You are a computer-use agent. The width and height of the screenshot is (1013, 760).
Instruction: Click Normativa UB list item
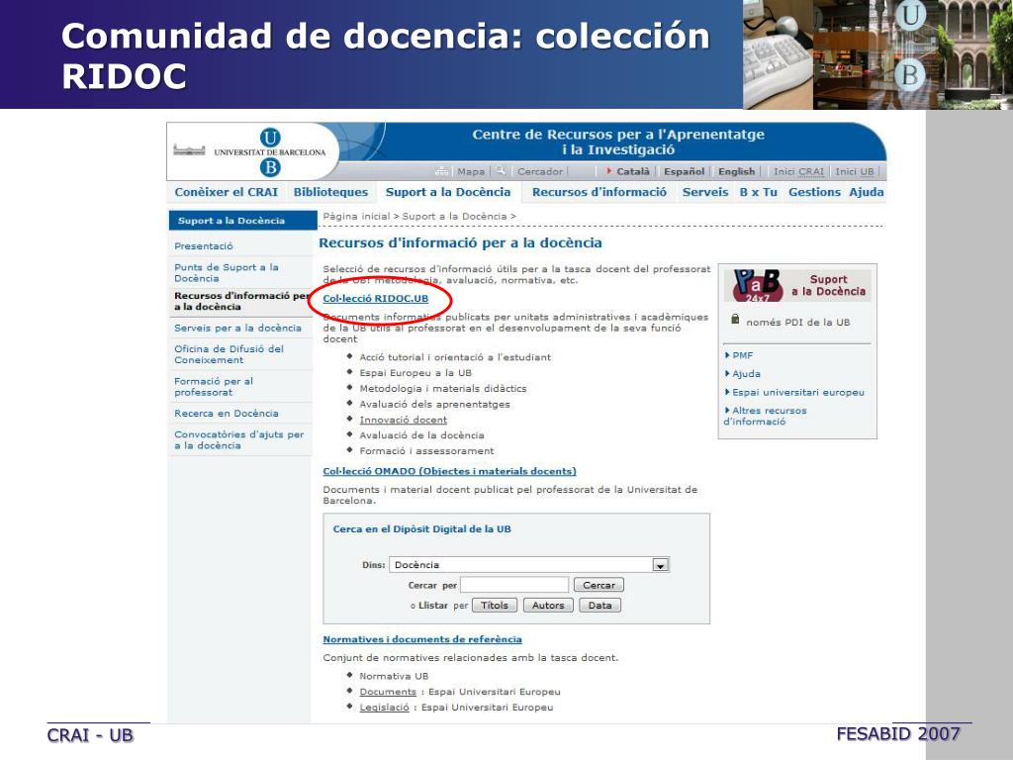tap(394, 676)
